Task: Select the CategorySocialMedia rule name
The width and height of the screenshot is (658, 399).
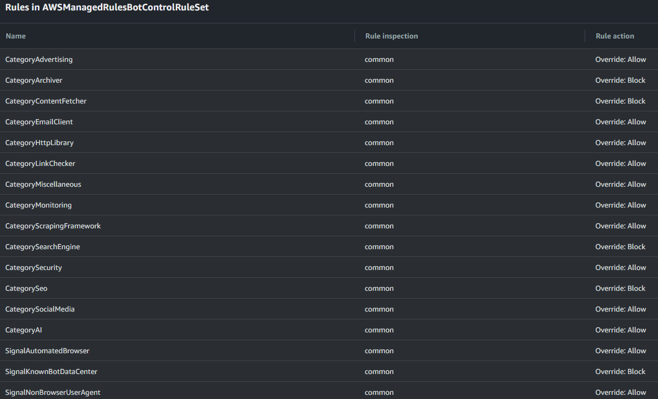Action: click(40, 309)
